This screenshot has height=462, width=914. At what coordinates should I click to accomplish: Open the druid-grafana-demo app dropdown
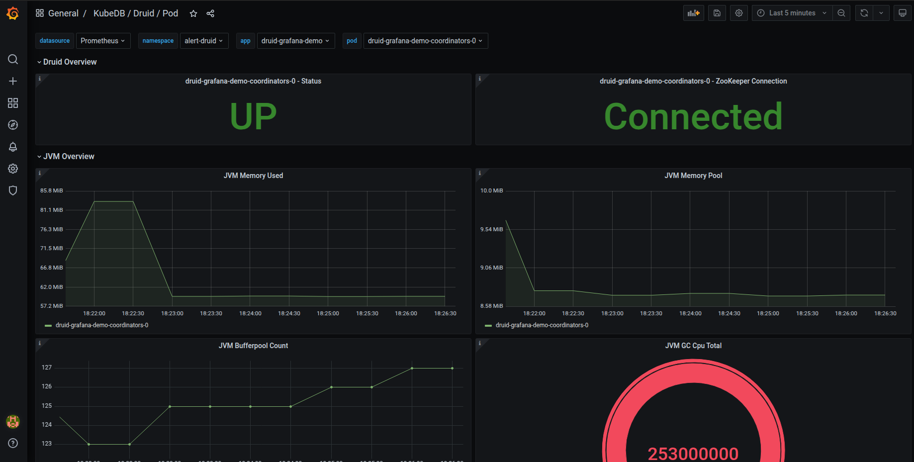295,41
